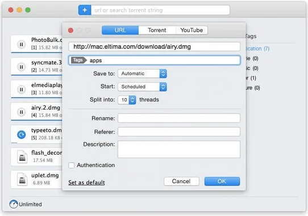Click the uplet.dmg file icon

click(22, 179)
